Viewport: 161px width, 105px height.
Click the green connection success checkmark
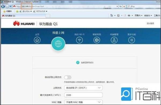(78, 62)
